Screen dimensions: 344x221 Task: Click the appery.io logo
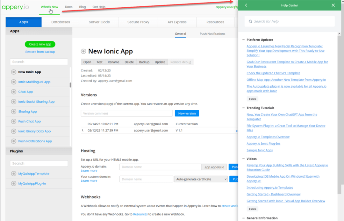[x=15, y=7]
